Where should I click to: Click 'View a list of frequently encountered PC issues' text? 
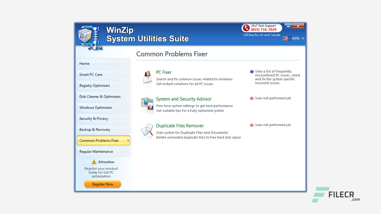277,77
